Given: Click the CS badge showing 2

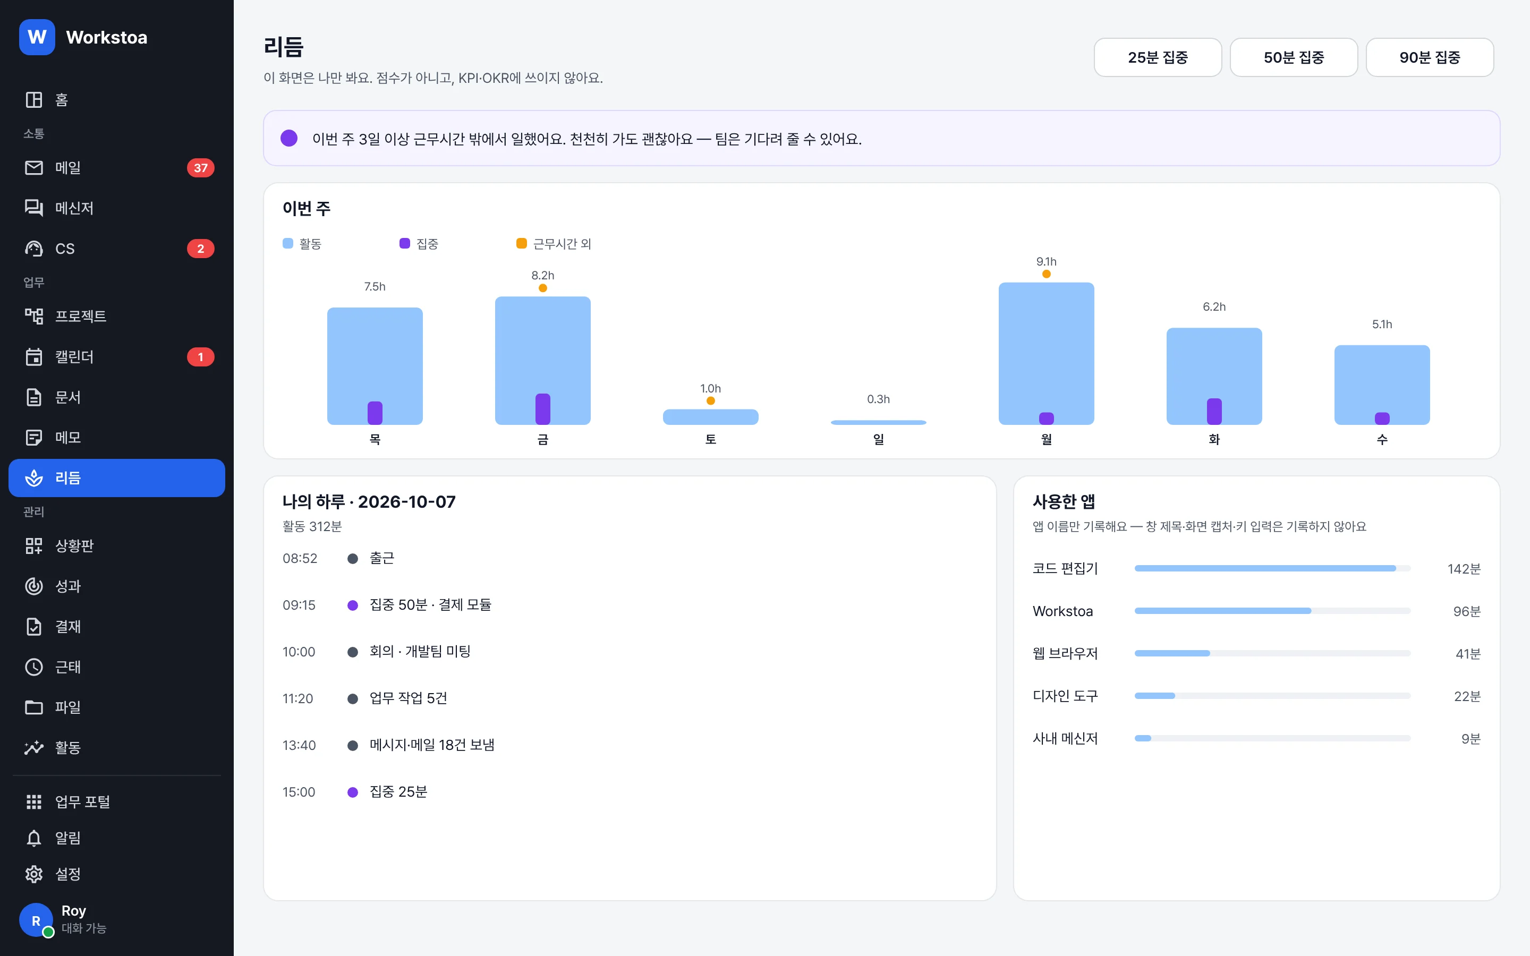Looking at the screenshot, I should (200, 249).
